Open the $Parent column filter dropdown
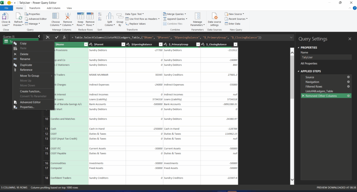 click(x=123, y=44)
